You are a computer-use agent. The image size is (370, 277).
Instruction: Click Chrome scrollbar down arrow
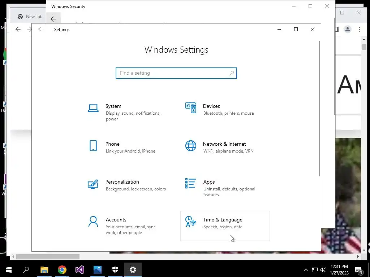(x=364, y=250)
